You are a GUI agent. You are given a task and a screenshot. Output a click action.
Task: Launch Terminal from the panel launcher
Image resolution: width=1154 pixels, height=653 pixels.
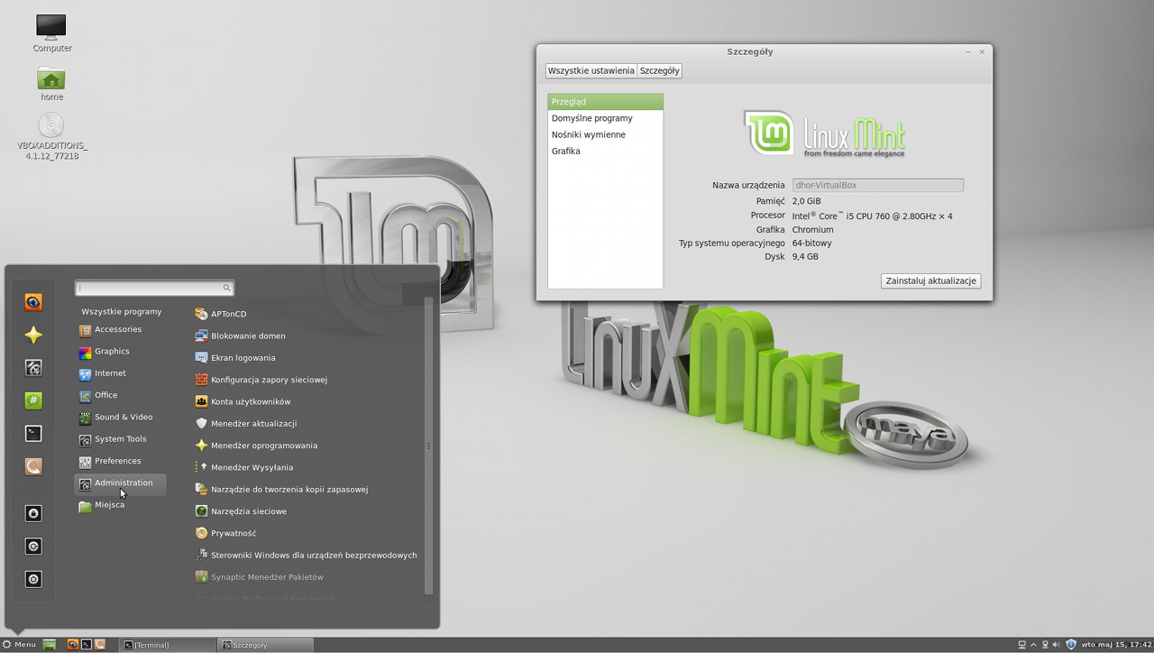87,645
